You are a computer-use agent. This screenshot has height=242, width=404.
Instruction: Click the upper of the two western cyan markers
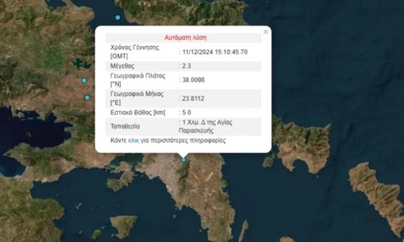pos(84,81)
